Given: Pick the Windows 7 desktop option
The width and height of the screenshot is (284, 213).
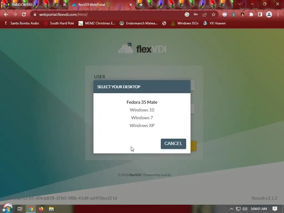Looking at the screenshot, I should [142, 118].
